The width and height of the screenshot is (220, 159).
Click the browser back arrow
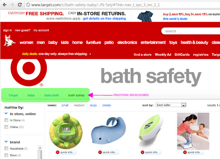tap(5, 5)
